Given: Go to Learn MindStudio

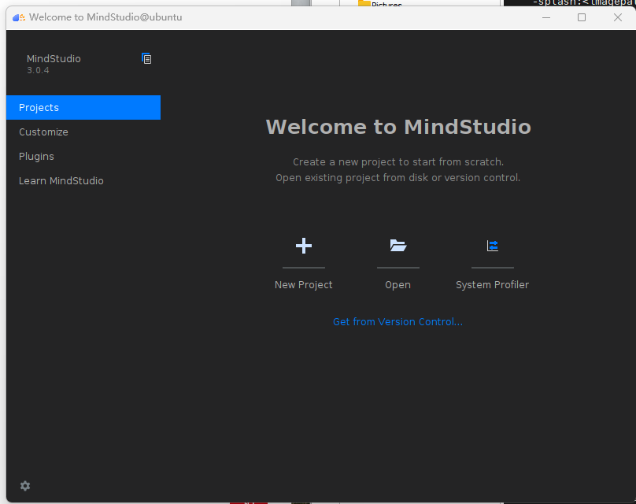Looking at the screenshot, I should [83, 180].
